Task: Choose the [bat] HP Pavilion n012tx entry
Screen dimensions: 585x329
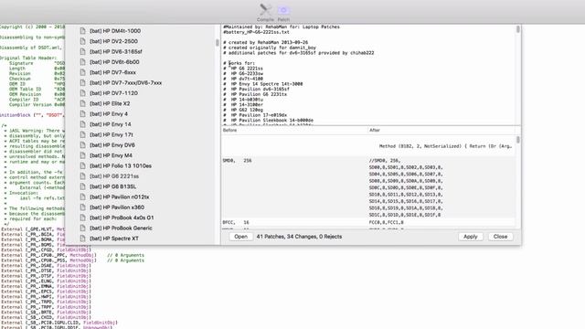Action: point(120,197)
